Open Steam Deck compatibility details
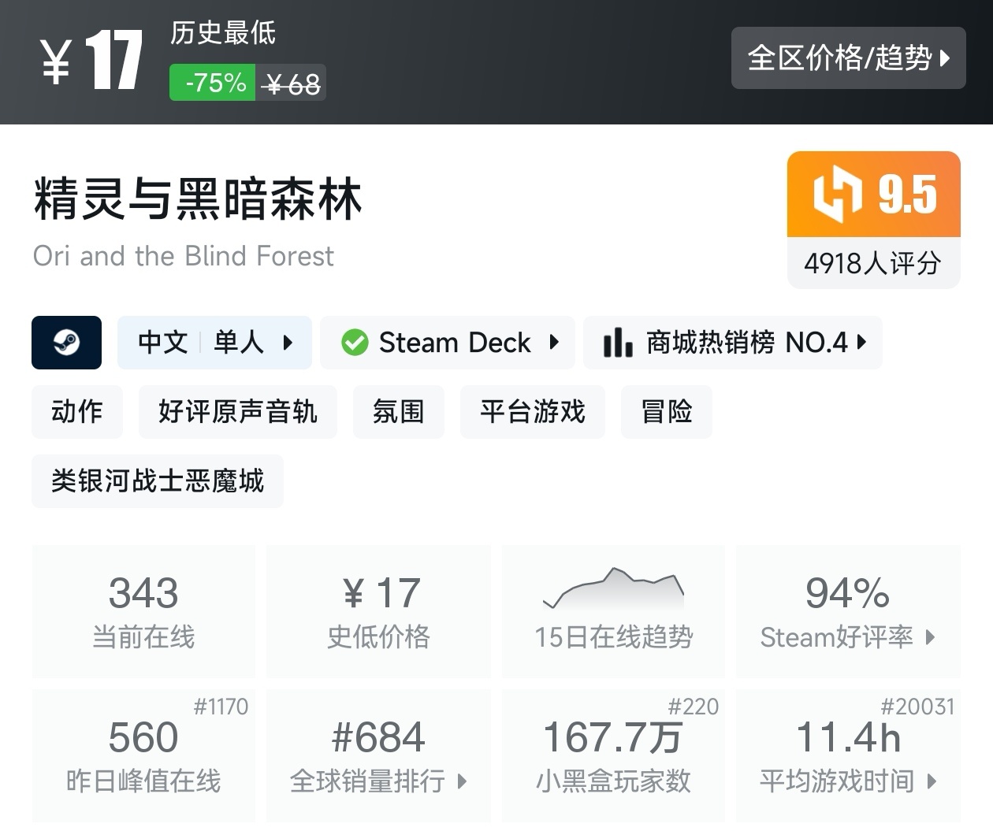993x831 pixels. point(448,343)
